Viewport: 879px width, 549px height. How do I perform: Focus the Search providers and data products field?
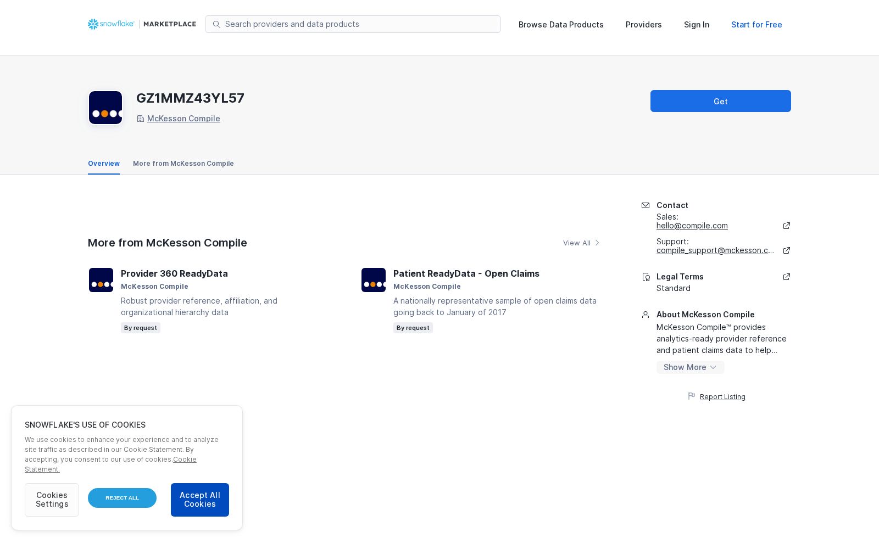click(353, 24)
